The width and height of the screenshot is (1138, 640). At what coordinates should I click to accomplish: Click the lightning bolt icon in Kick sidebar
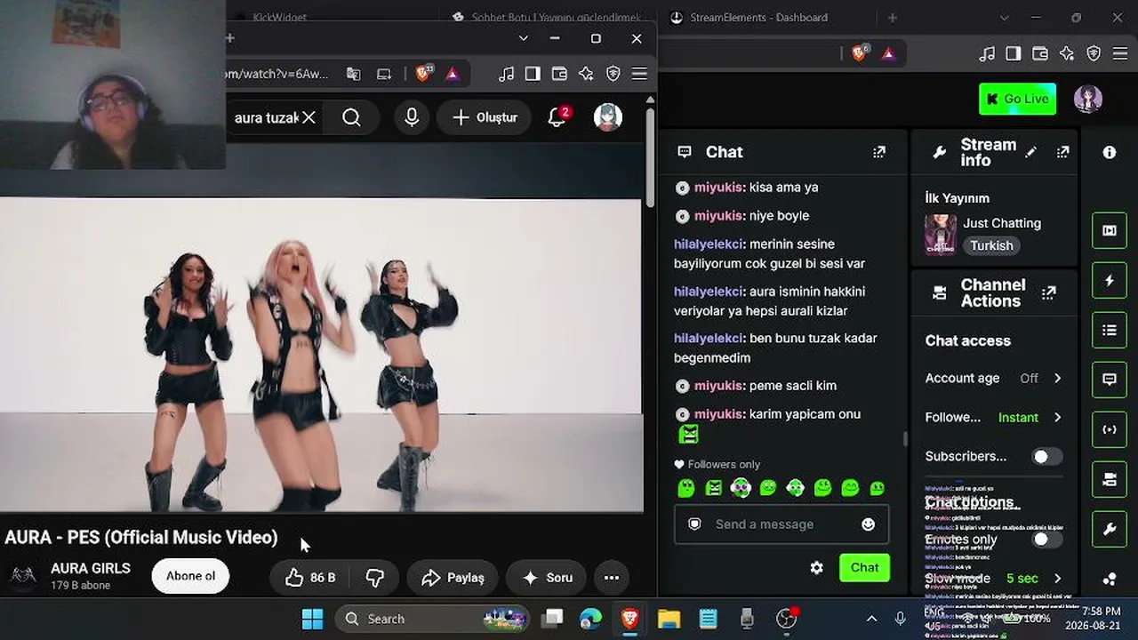click(1110, 281)
